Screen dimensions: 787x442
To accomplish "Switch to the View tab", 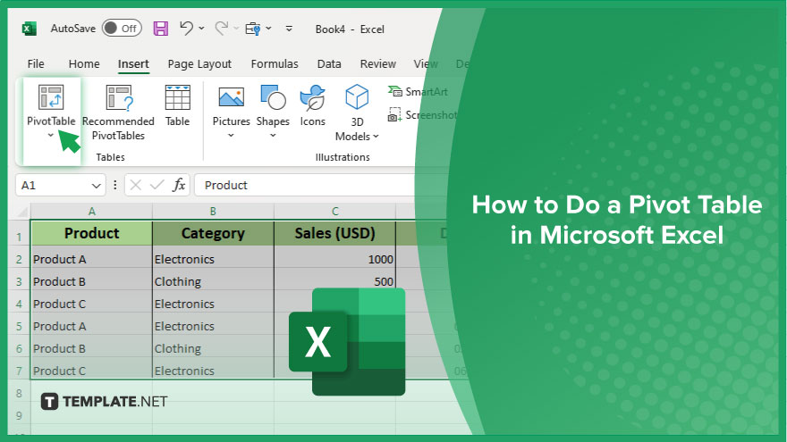I will click(x=426, y=63).
